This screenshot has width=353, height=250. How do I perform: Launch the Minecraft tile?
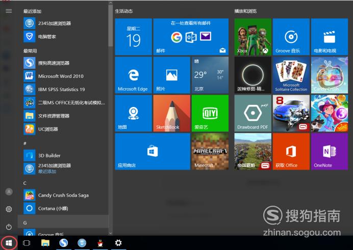[210, 151]
